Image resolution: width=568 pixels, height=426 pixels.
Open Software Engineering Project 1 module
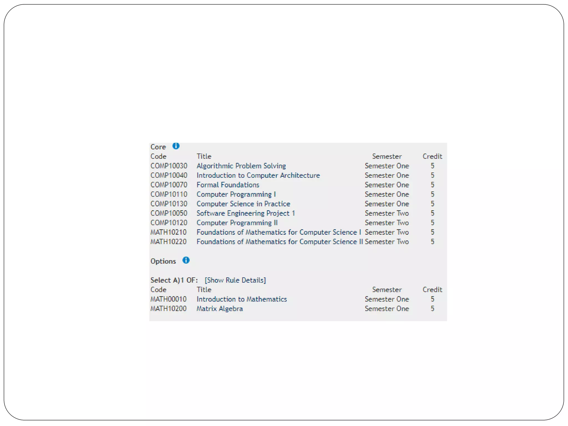point(245,213)
